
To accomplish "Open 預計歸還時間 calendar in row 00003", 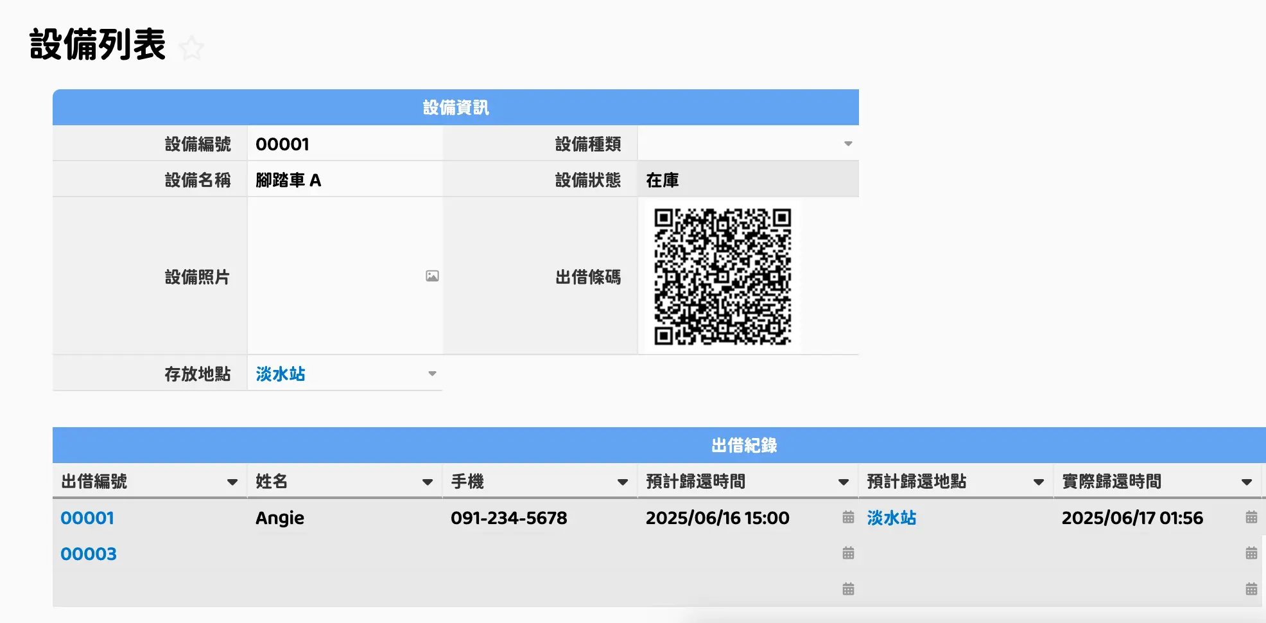I will point(848,553).
